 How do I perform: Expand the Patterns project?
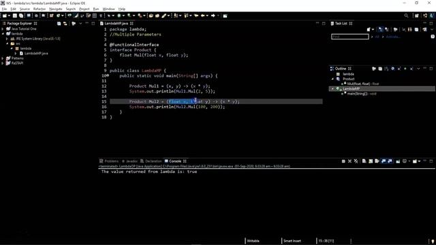pos(3,59)
